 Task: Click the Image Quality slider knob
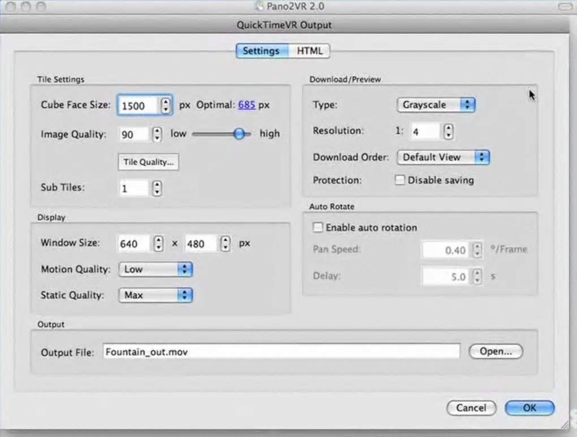[239, 134]
